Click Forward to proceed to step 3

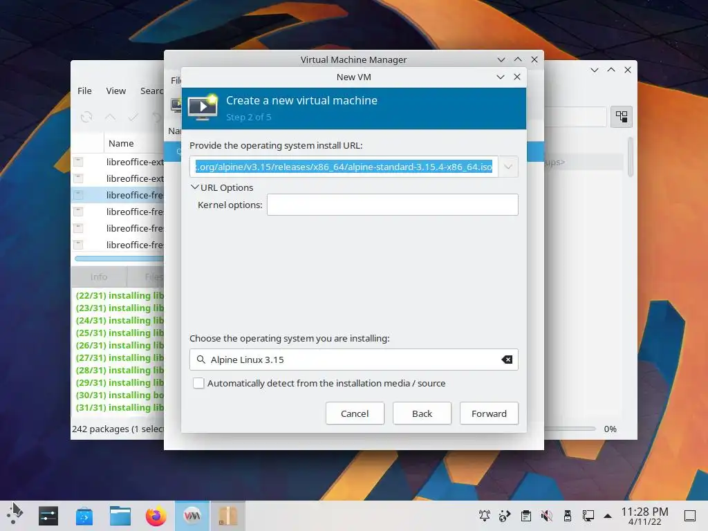(x=489, y=413)
